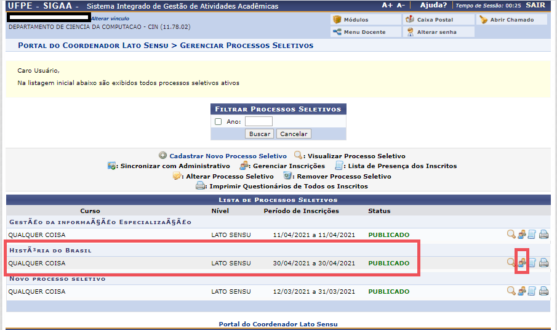Click printer icon in Gestão da informação row
This screenshot has height=330, width=557.
click(543, 235)
